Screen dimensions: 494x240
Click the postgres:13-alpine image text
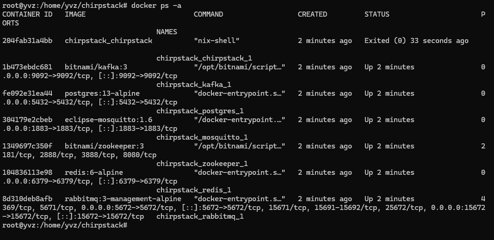tap(102, 93)
